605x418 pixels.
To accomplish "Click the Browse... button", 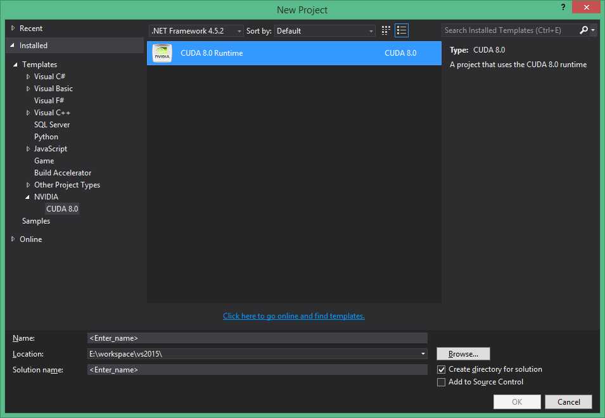I will tap(463, 353).
